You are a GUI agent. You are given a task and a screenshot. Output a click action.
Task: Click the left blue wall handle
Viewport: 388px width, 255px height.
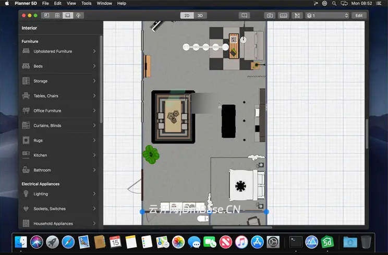coord(142,212)
